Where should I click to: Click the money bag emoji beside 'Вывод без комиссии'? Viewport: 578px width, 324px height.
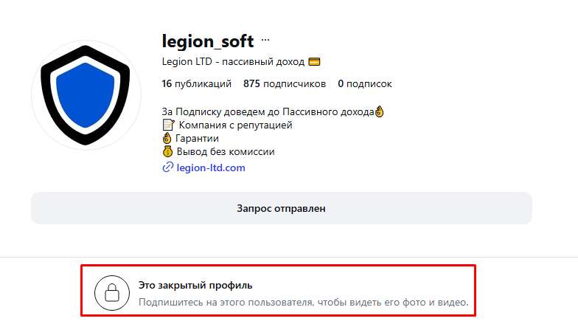(168, 152)
